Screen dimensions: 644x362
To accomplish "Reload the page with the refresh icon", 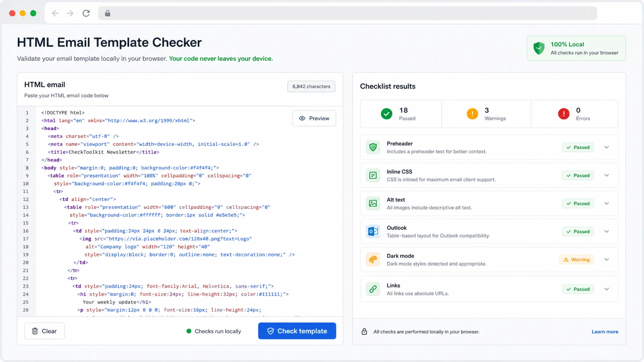I will click(86, 13).
